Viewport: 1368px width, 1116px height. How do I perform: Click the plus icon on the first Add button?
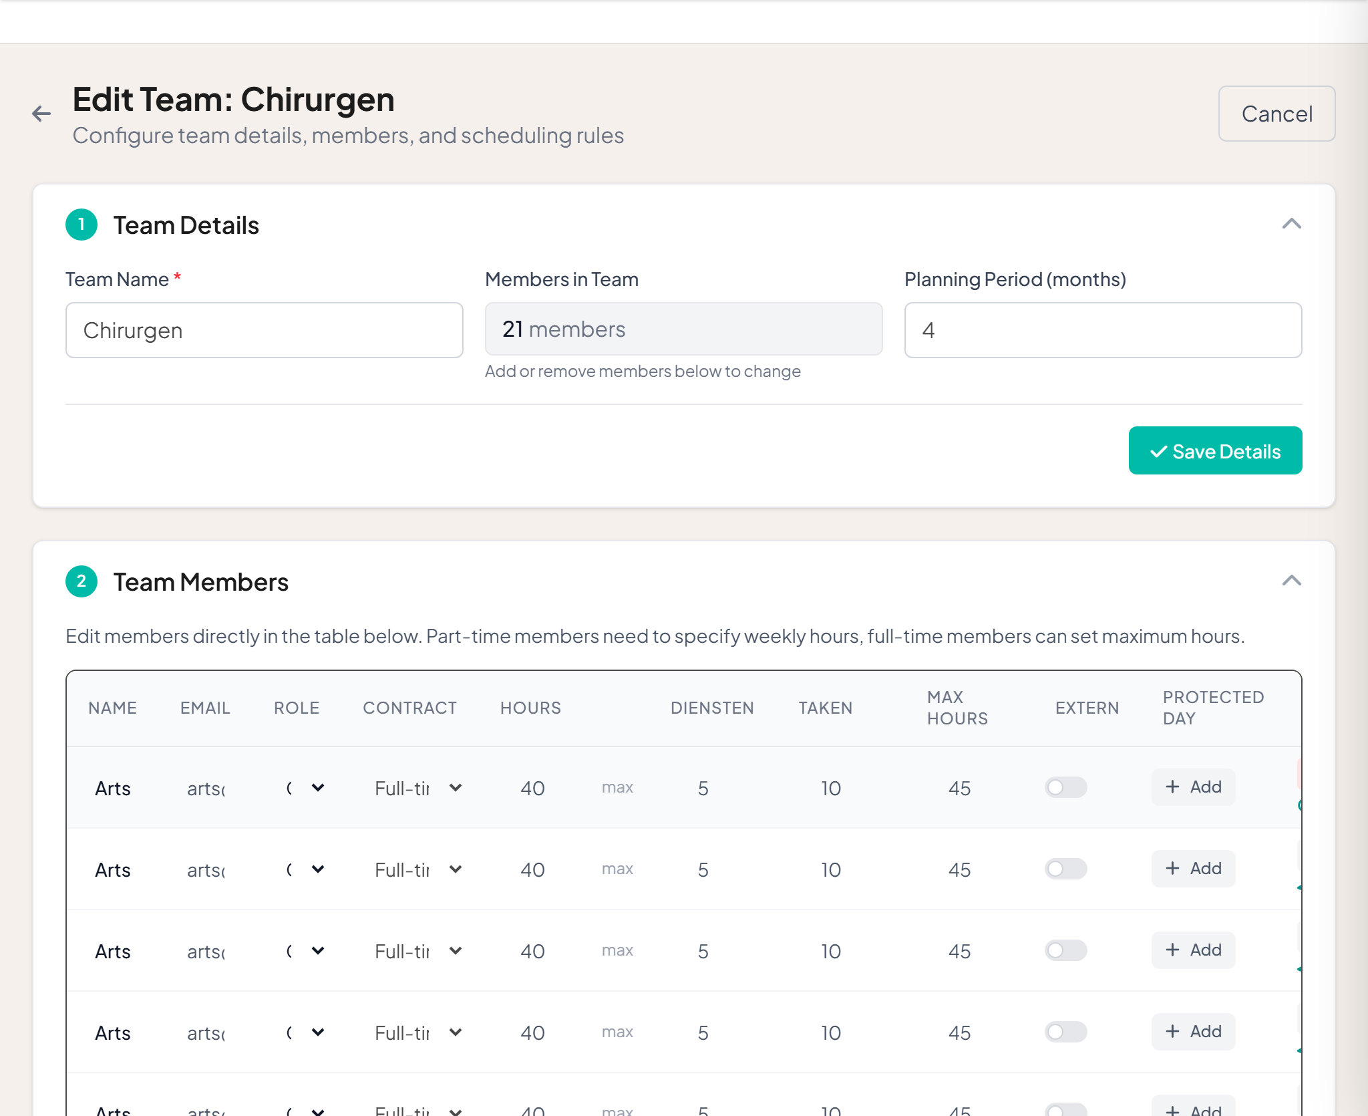pyautogui.click(x=1174, y=787)
